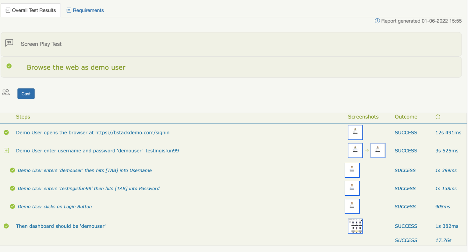Collapse the 'Demo User enters demouser' sub-step group
Screen dimensions: 468x252
(12, 170)
